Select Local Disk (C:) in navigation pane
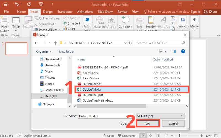The height and width of the screenshot is (138, 221). pyautogui.click(x=54, y=90)
